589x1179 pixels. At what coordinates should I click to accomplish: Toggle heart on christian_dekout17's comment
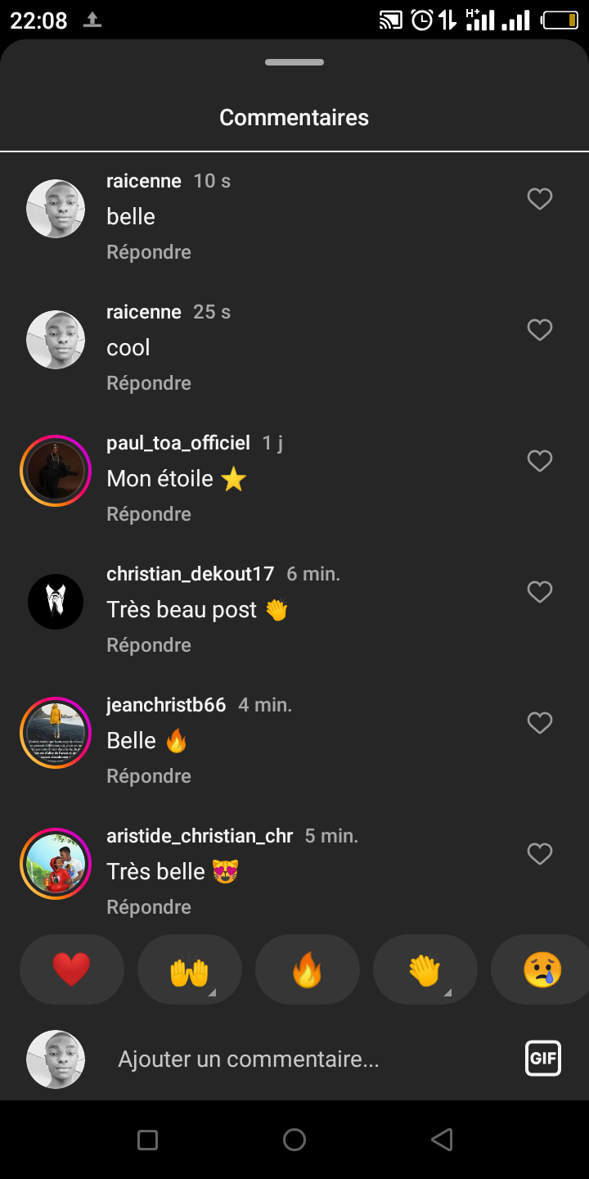coord(539,593)
